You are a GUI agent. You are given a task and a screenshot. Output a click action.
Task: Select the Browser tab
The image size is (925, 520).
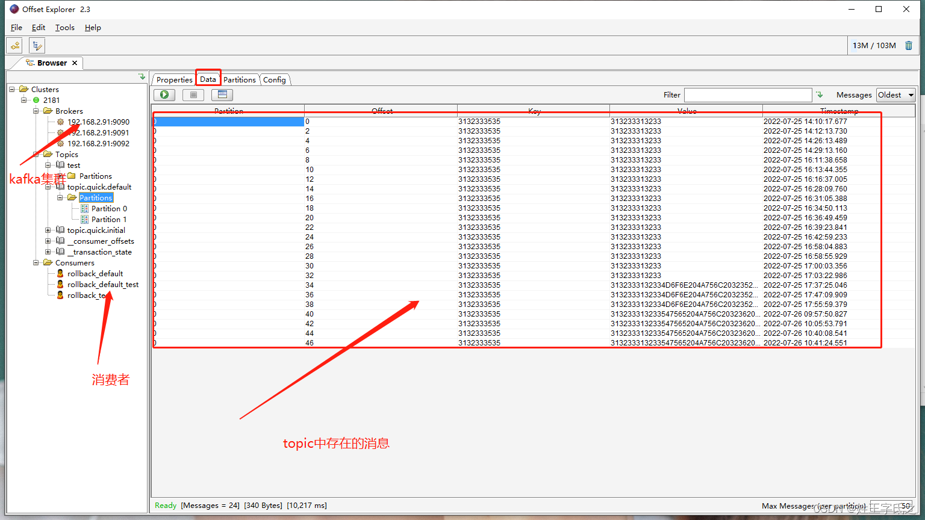52,63
